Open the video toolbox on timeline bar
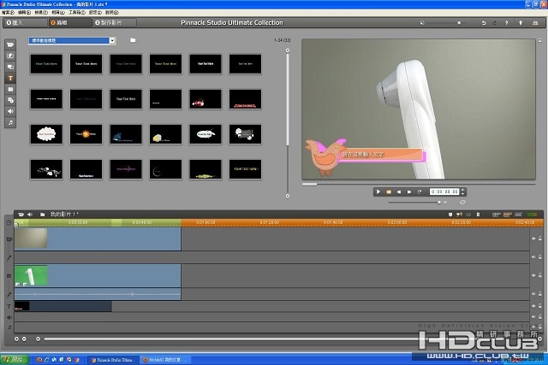 21,215
